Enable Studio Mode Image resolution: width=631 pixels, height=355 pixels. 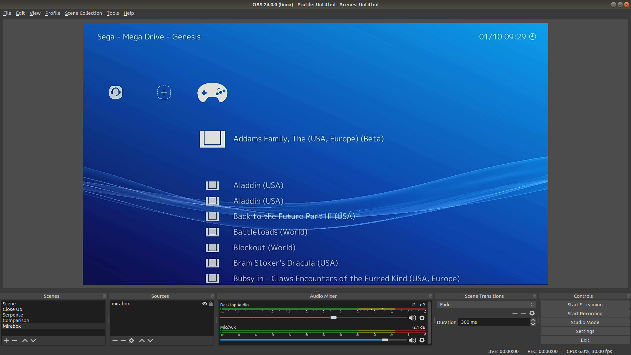[x=585, y=322]
